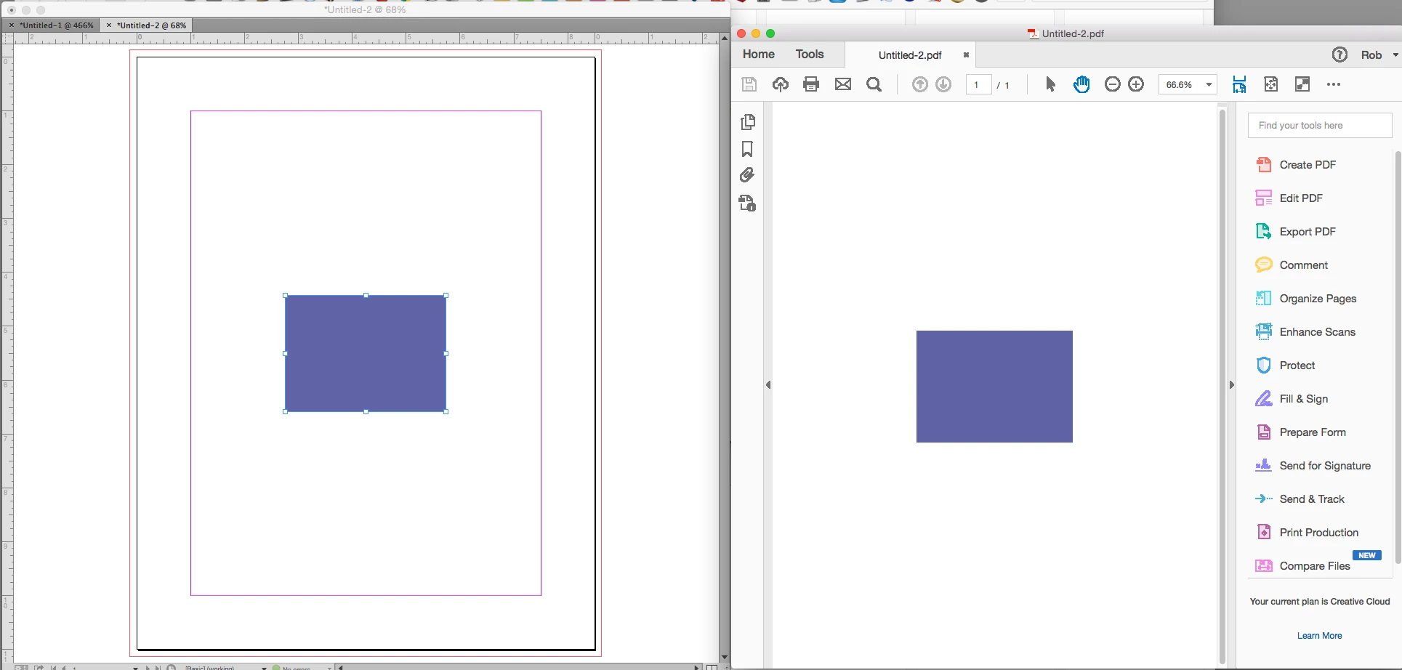Open the Help question mark icon
The width and height of the screenshot is (1402, 670).
1339,55
